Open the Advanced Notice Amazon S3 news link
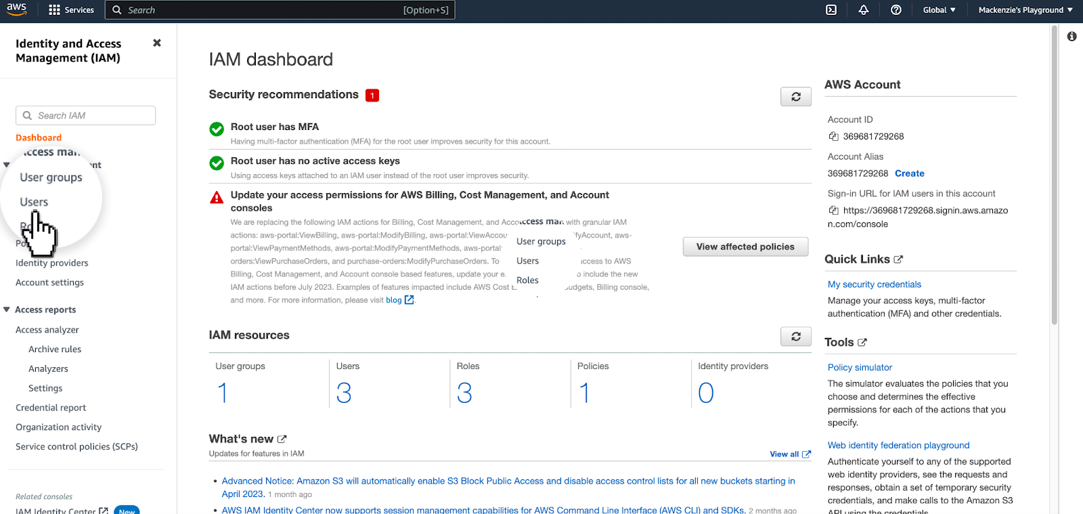The image size is (1083, 514). coord(508,488)
